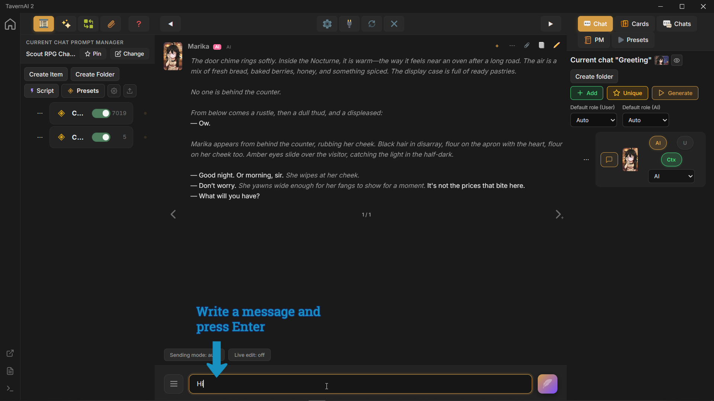Send message with the feather button

click(547, 384)
